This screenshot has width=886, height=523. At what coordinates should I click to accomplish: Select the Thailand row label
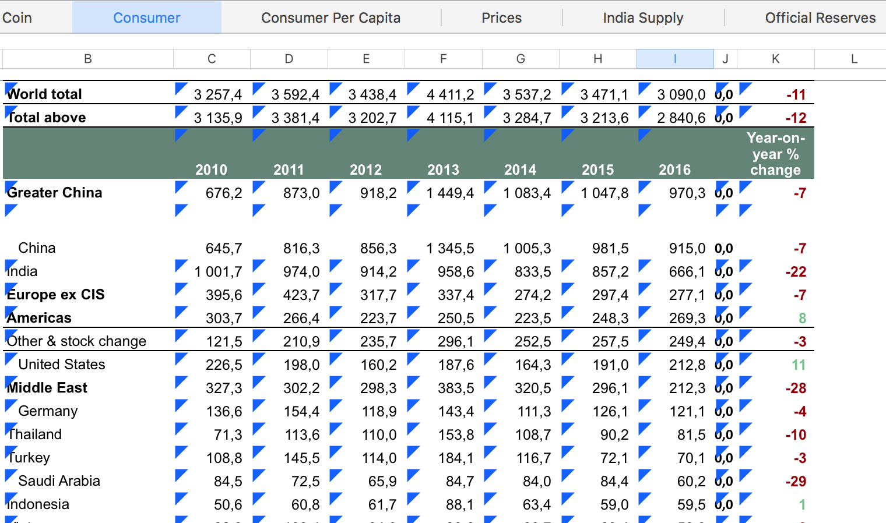34,434
